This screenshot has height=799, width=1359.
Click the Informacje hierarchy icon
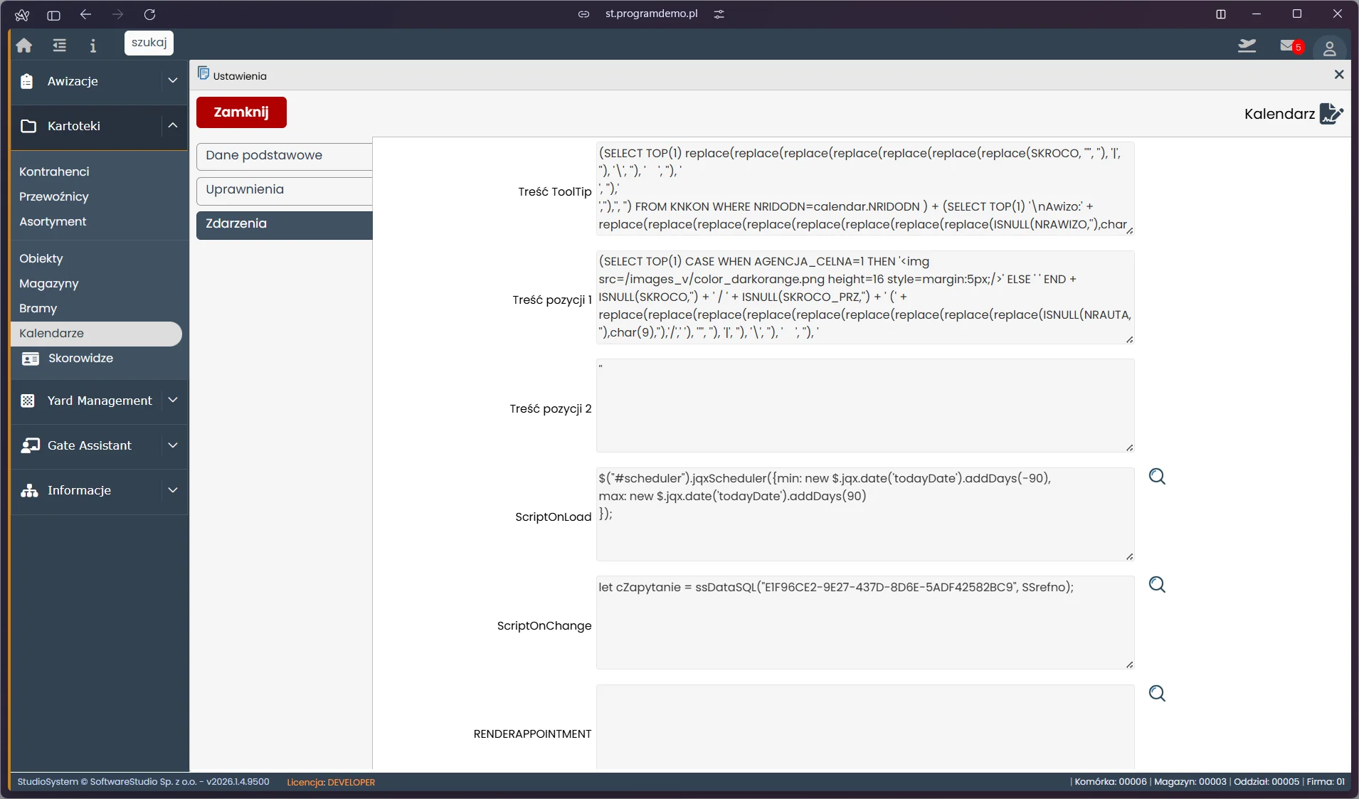(29, 490)
